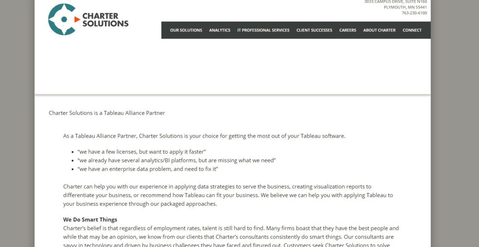Viewport: 479px width, 247px height.
Task: Click the "apply it faster" bullet point
Action: point(141,152)
